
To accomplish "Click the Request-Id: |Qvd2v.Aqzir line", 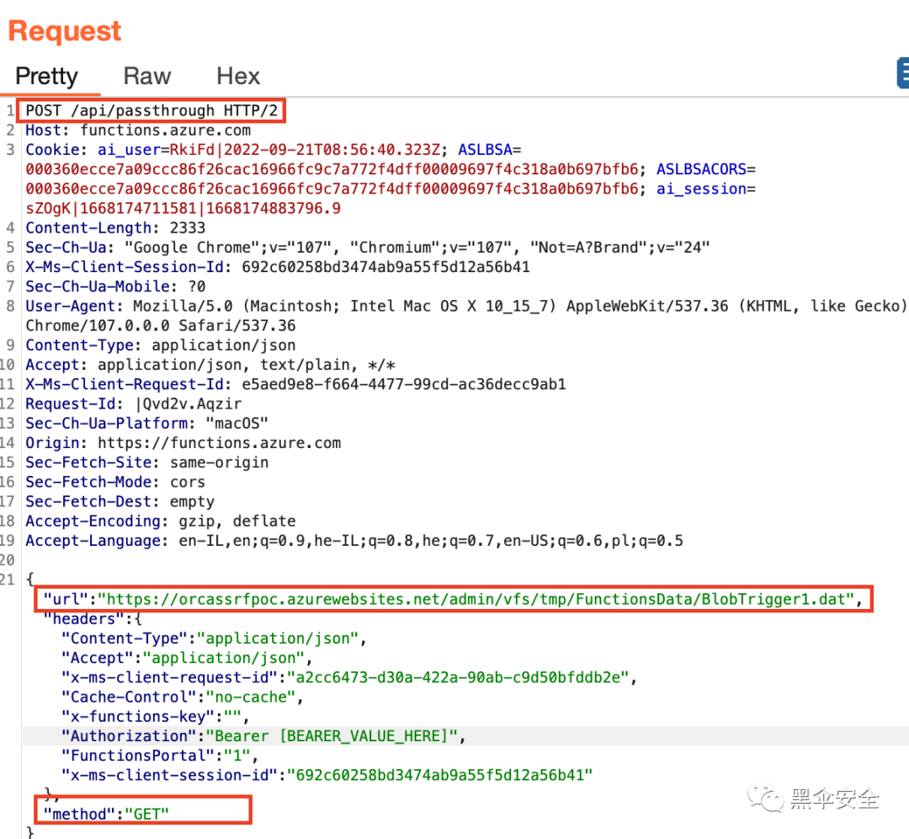I will (133, 403).
